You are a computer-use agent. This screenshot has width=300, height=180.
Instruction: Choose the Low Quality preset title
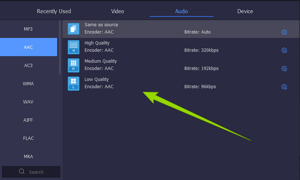tap(96, 79)
